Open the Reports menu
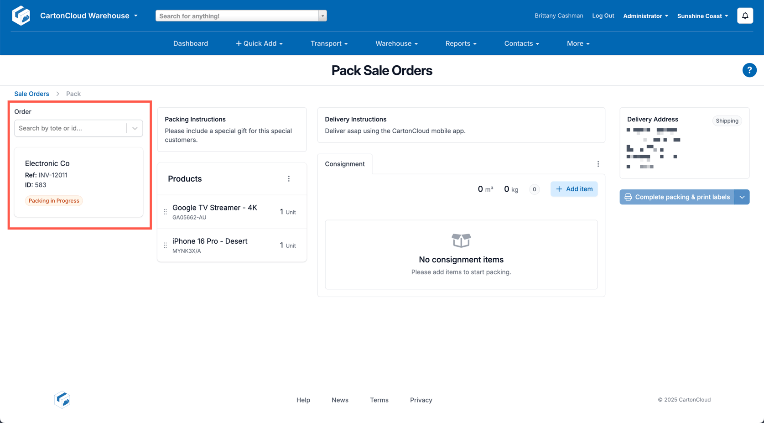This screenshot has width=764, height=423. point(461,43)
